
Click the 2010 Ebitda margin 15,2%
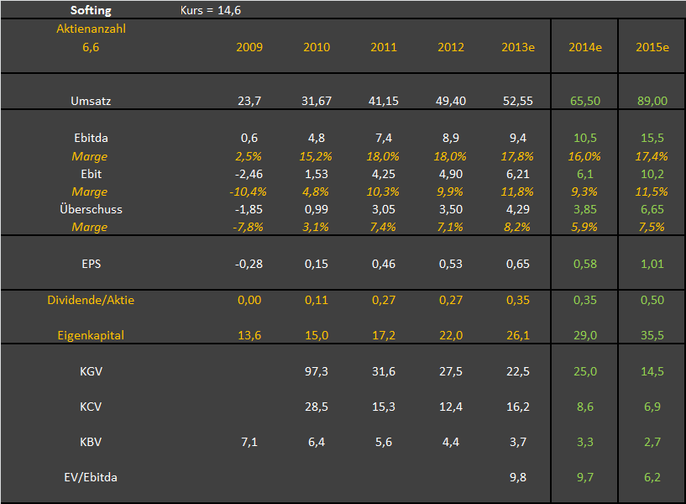[x=317, y=156]
